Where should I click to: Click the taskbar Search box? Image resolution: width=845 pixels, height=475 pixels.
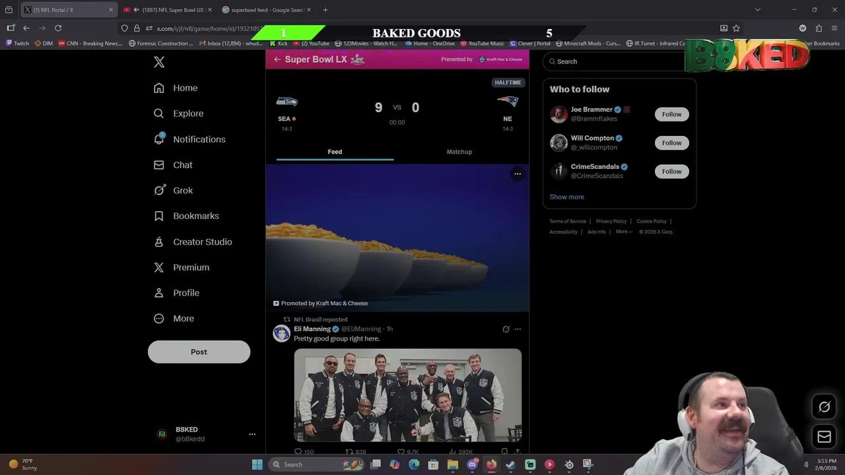318,464
